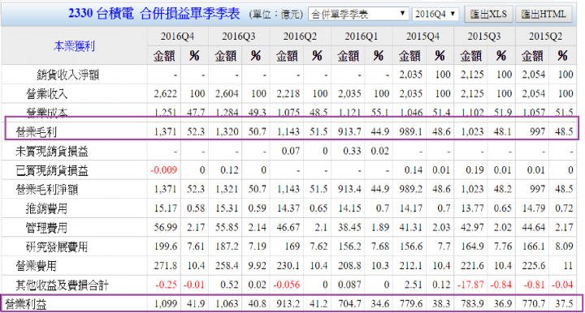Click the 989.1 gross profit value
The image size is (585, 313).
(x=411, y=131)
